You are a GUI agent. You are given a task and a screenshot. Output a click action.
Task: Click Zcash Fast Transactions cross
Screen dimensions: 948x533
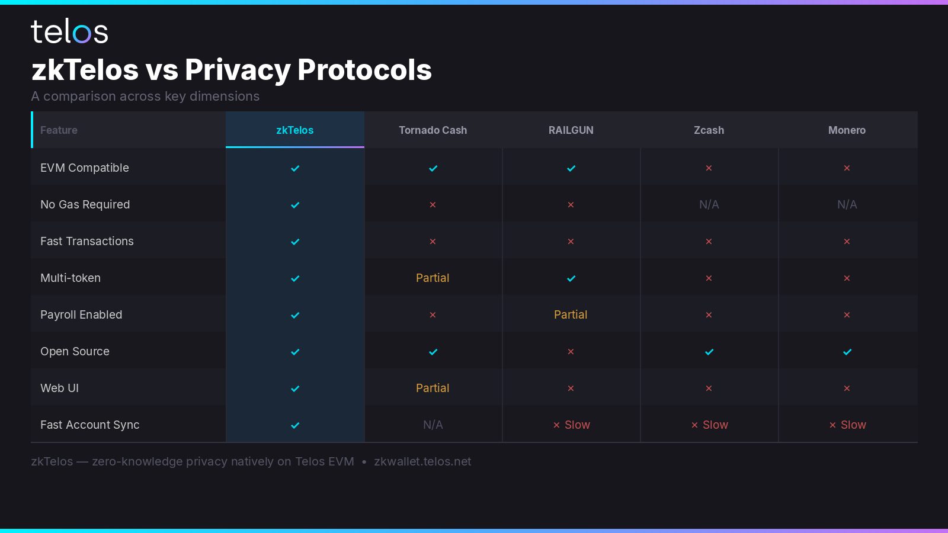[709, 242]
